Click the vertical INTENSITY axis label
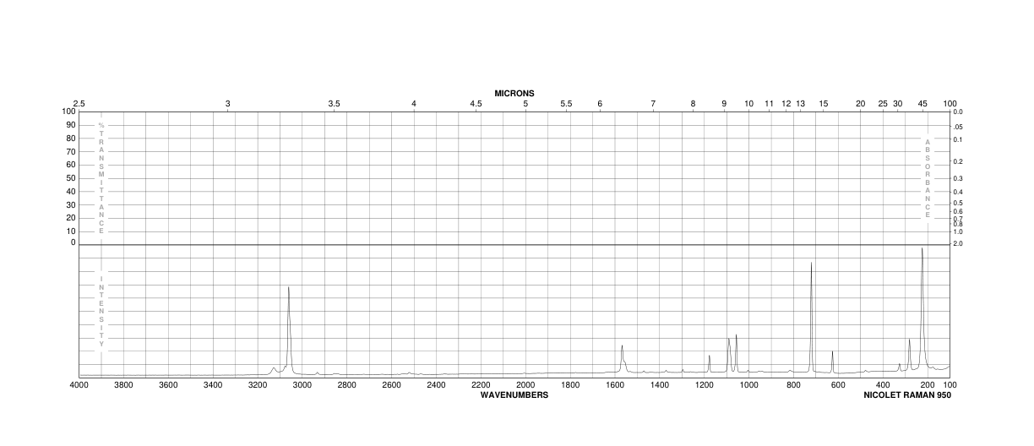The height and width of the screenshot is (446, 1034). coord(101,312)
